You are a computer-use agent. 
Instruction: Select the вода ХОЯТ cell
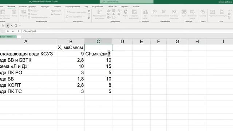28,85
